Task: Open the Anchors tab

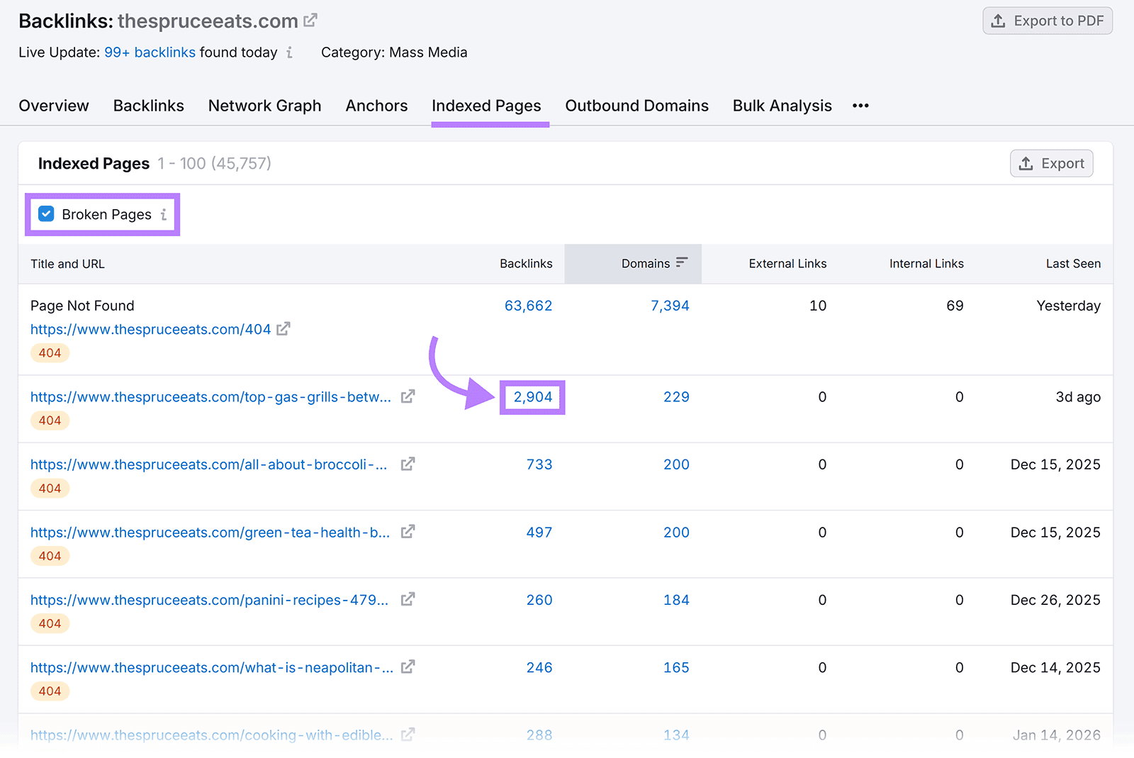Action: click(376, 106)
